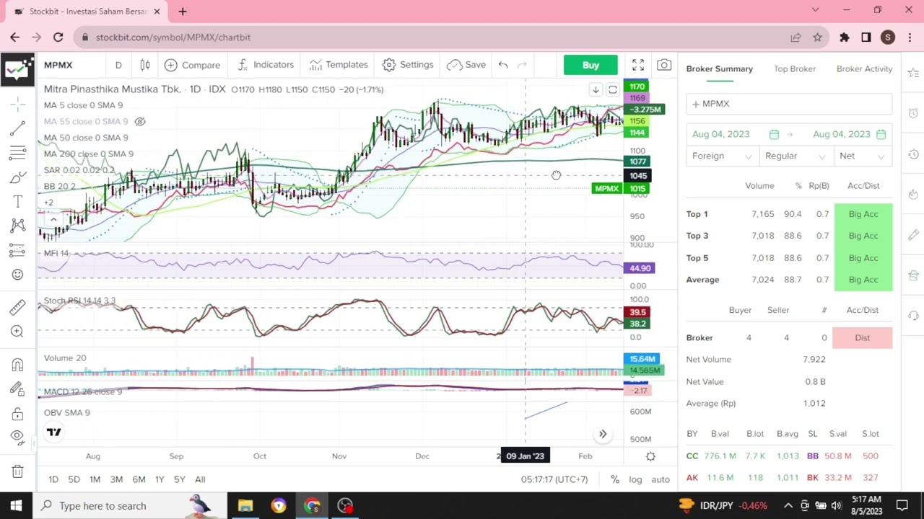Click the TradingView logo on chart

53,432
